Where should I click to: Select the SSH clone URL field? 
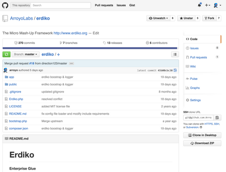point(198,118)
